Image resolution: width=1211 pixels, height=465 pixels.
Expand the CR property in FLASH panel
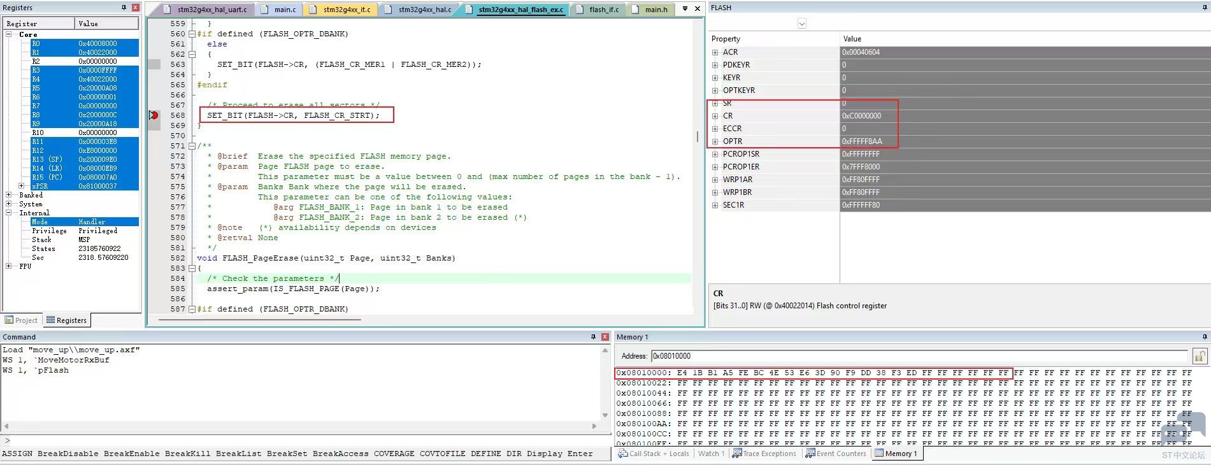[x=715, y=116]
